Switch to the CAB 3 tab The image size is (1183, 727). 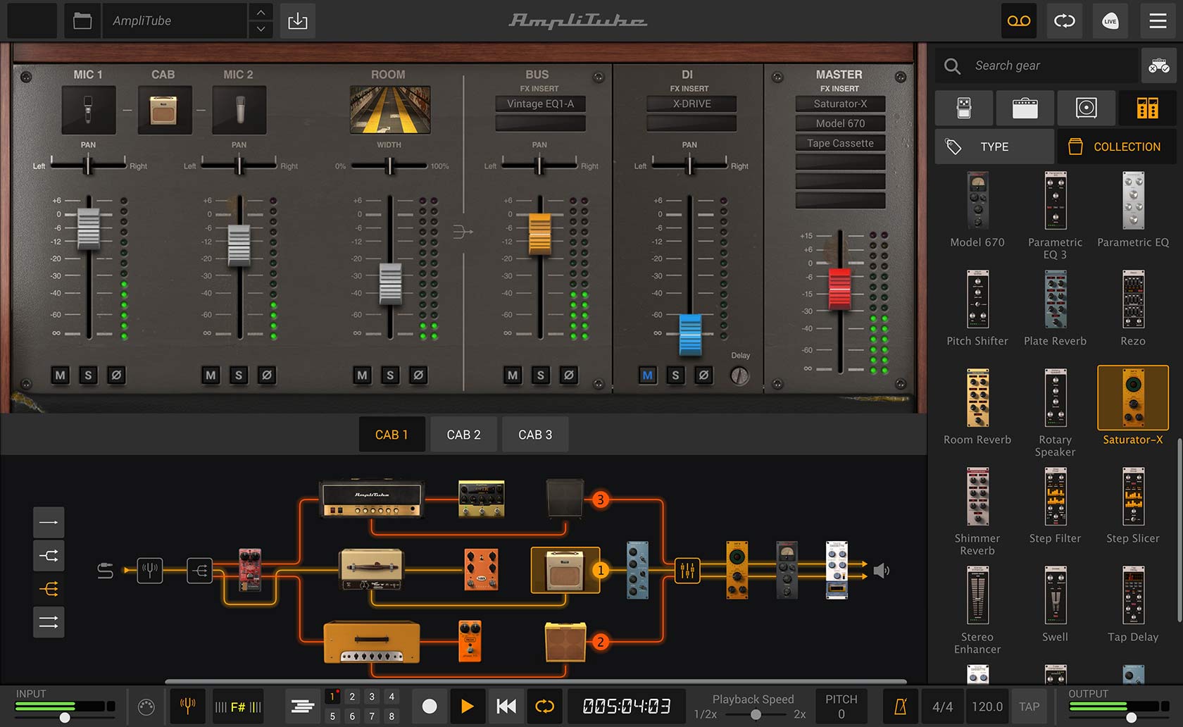[535, 435]
